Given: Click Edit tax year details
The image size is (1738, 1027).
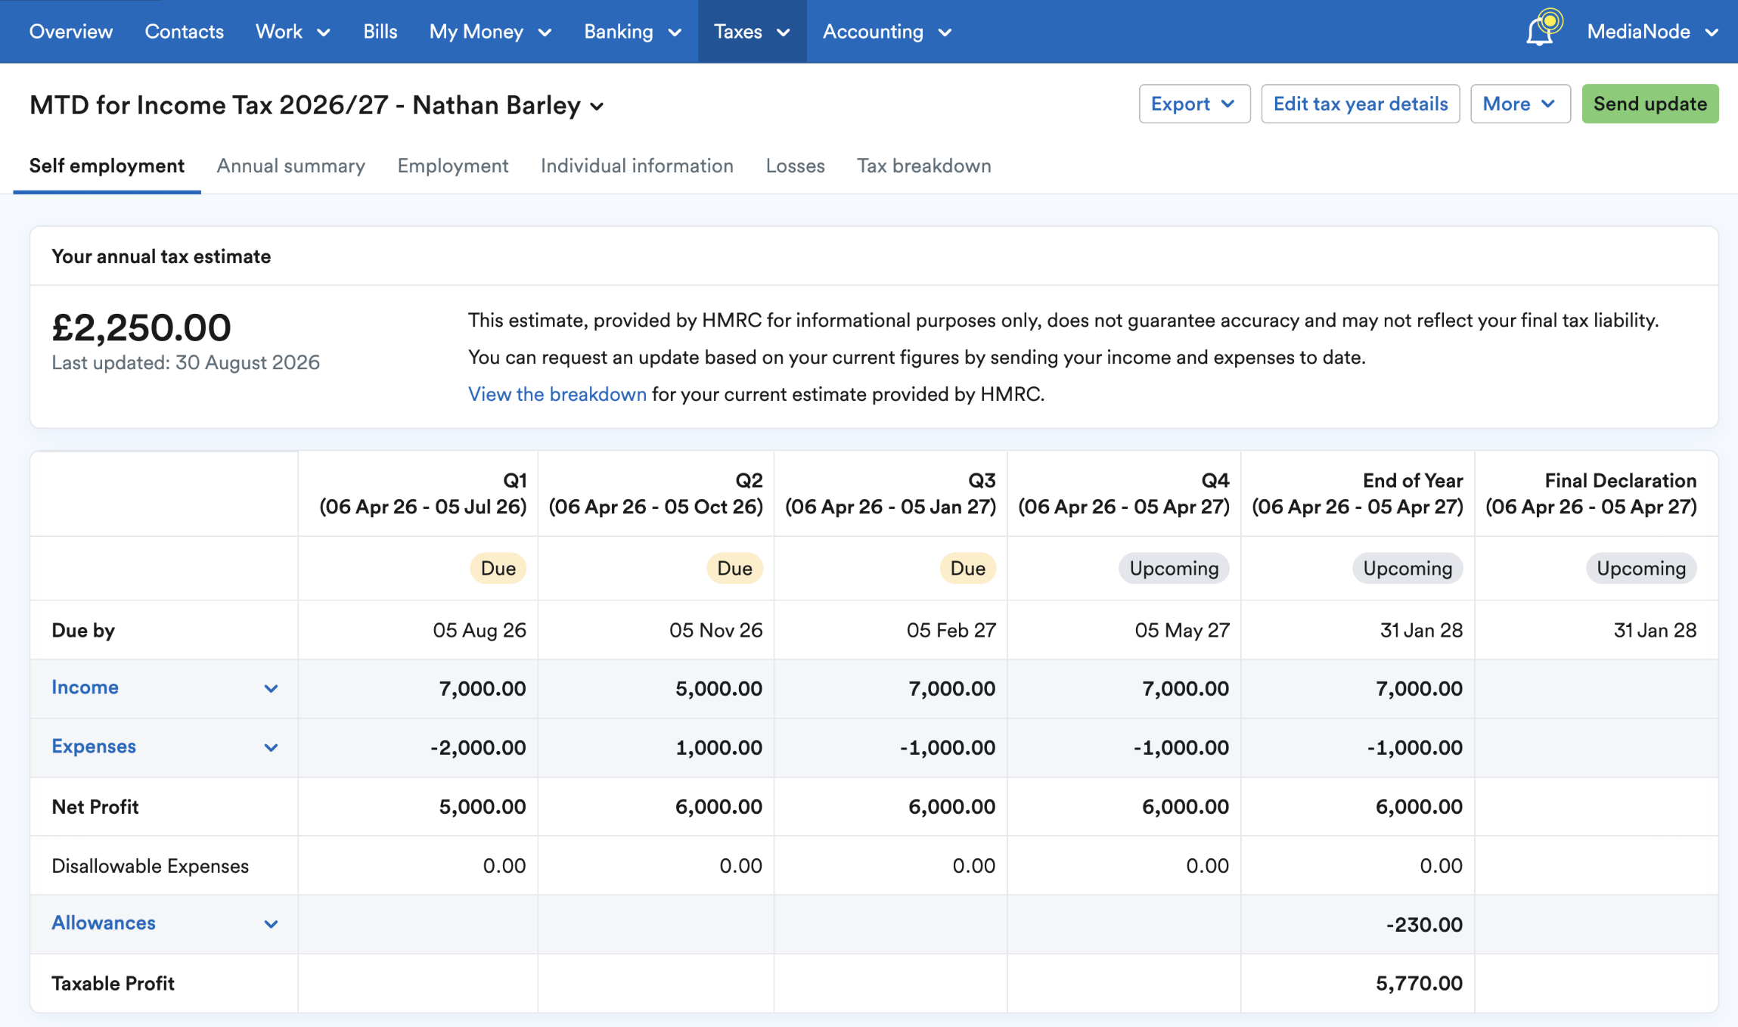Looking at the screenshot, I should [1360, 104].
